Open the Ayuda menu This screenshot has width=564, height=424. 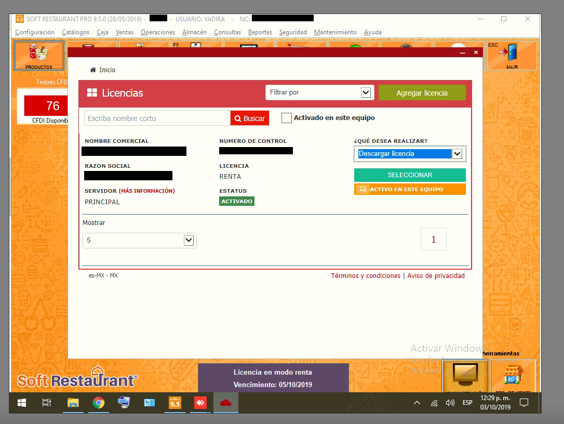click(373, 32)
